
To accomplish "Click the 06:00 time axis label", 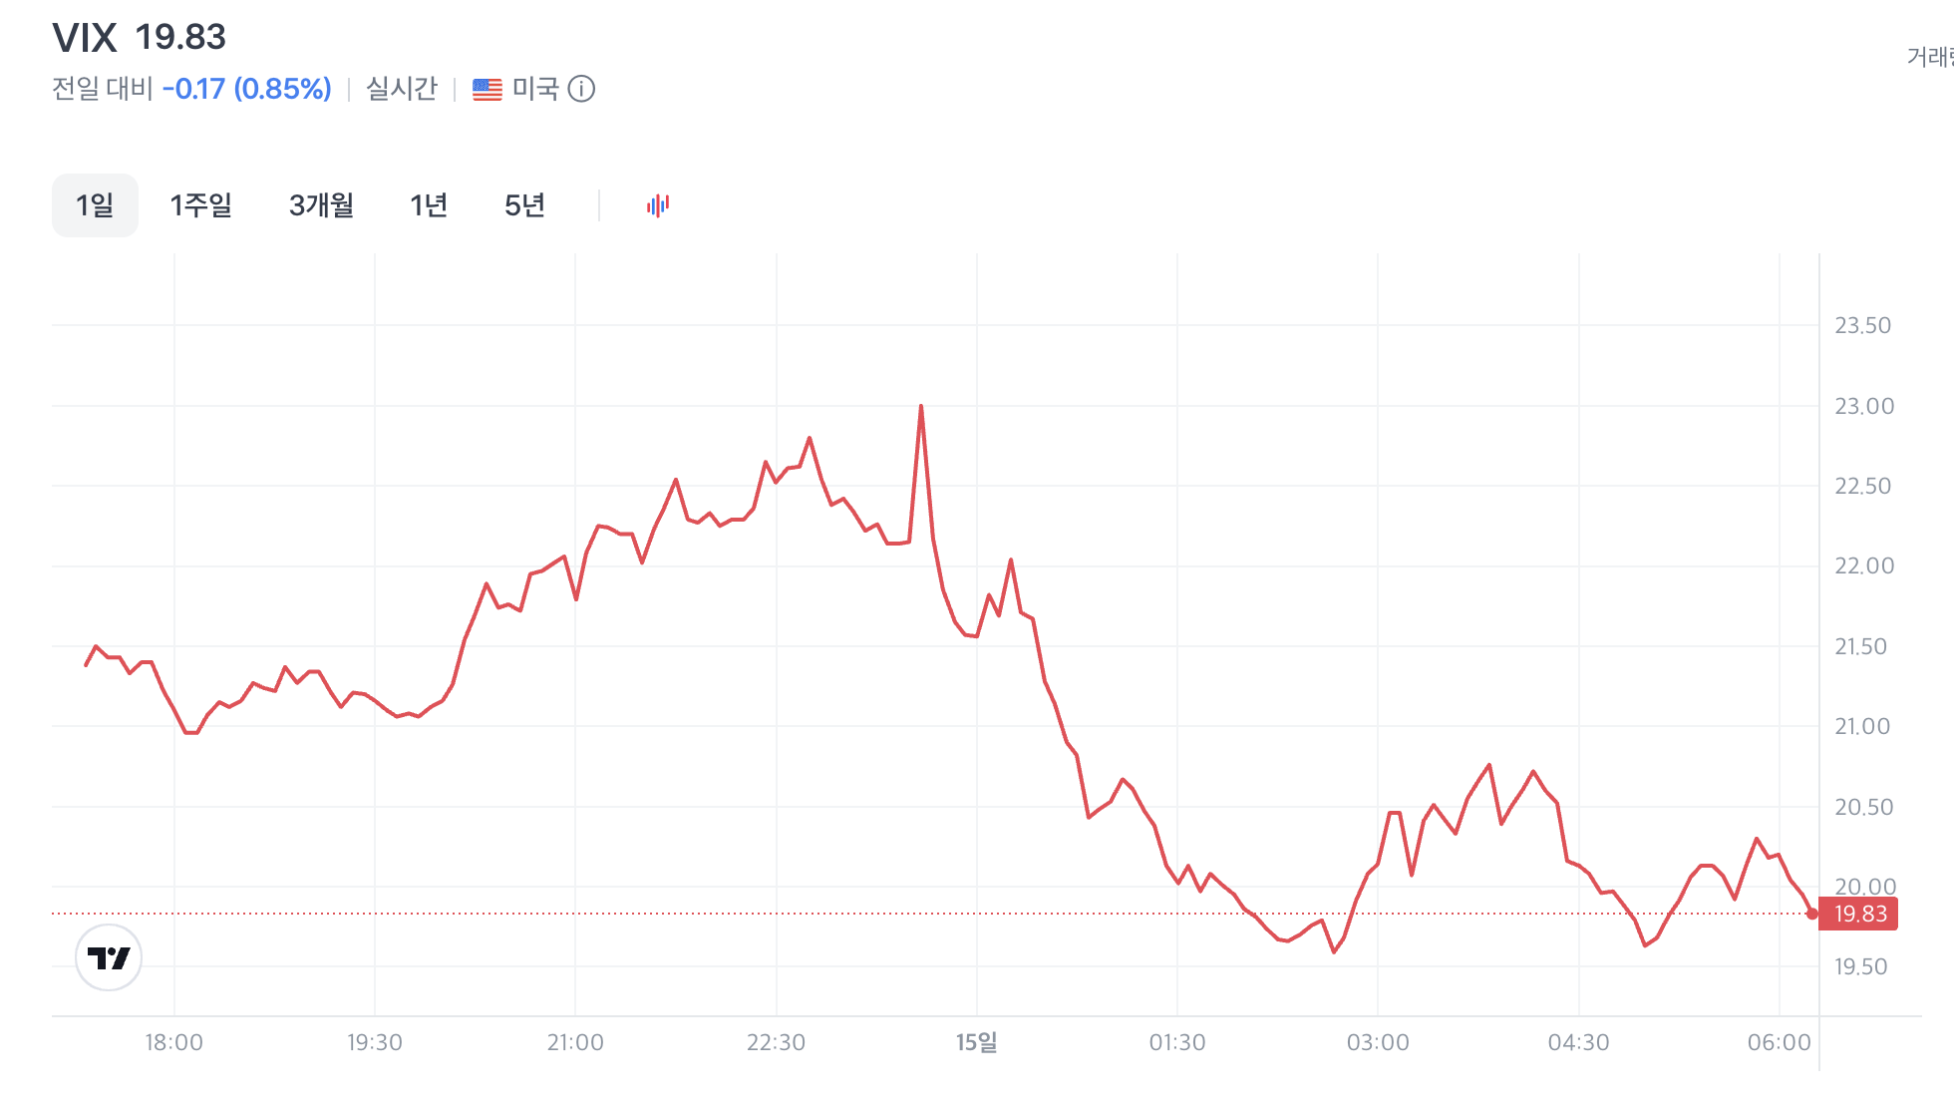I will [1779, 1042].
